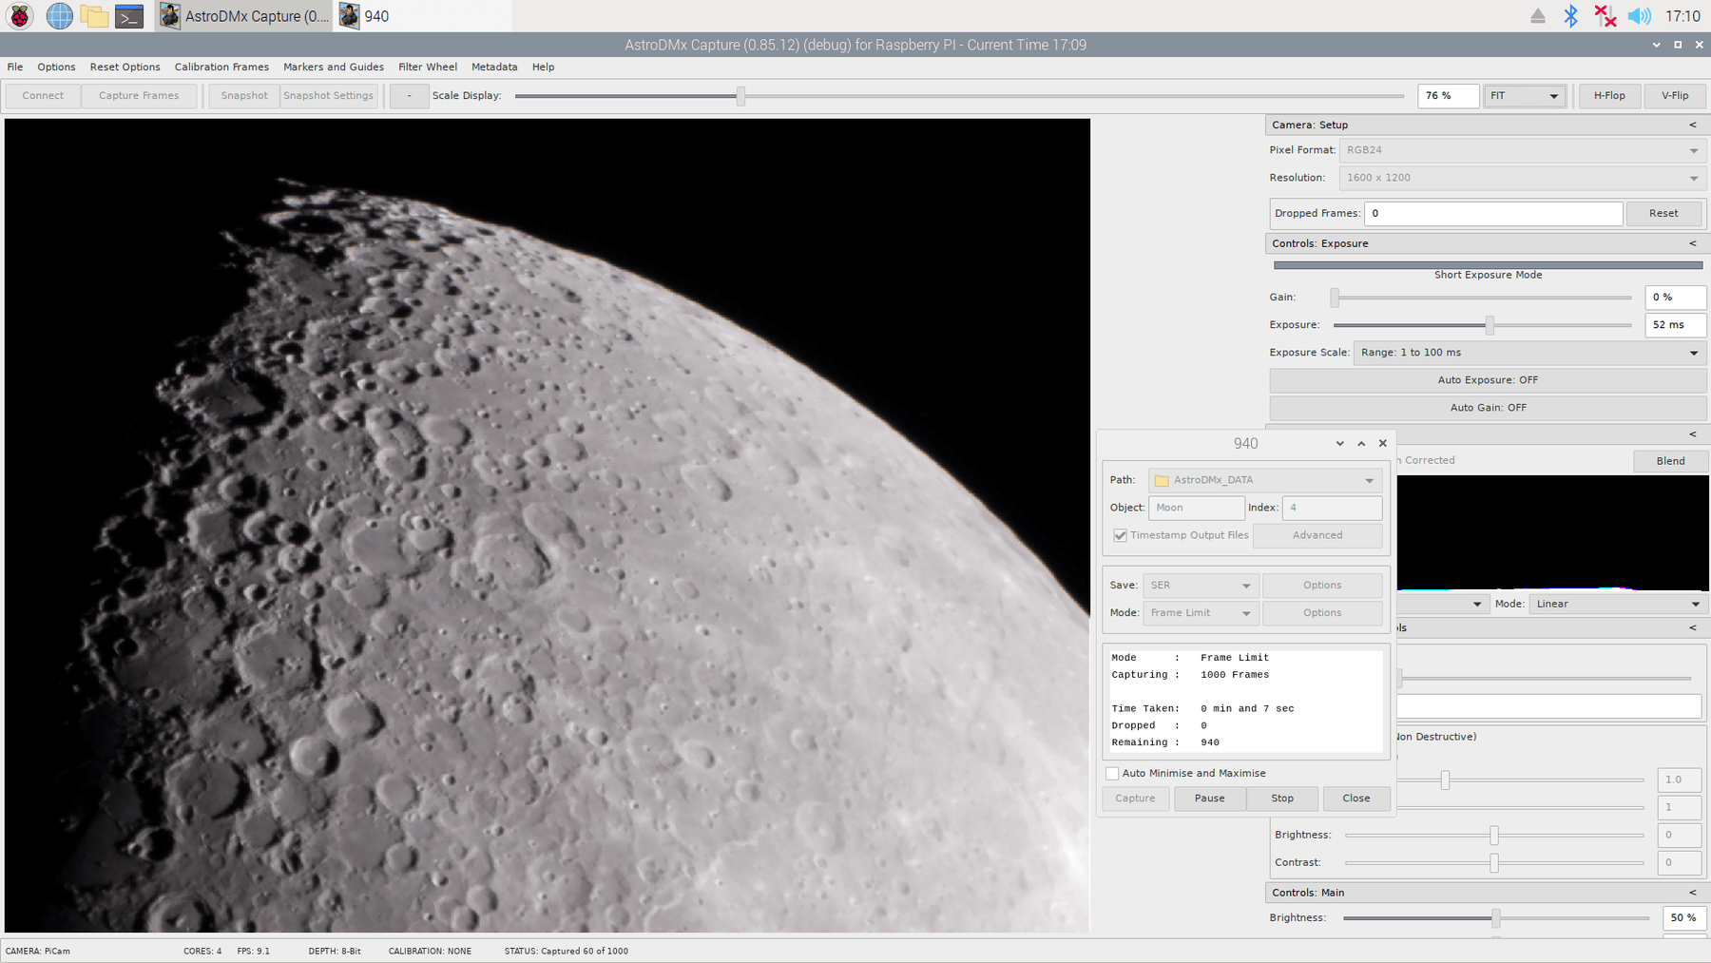The width and height of the screenshot is (1711, 963).
Task: Roll down the 940 dialog chevron
Action: pos(1339,443)
